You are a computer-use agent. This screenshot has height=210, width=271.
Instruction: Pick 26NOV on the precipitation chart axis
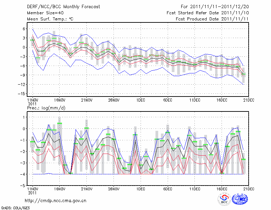pos(114,188)
